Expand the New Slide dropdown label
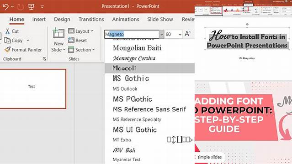 point(58,50)
